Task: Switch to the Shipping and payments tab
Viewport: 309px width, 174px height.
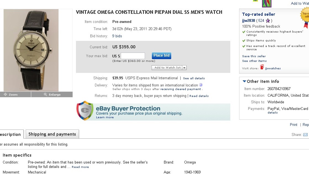Action: tap(52, 134)
